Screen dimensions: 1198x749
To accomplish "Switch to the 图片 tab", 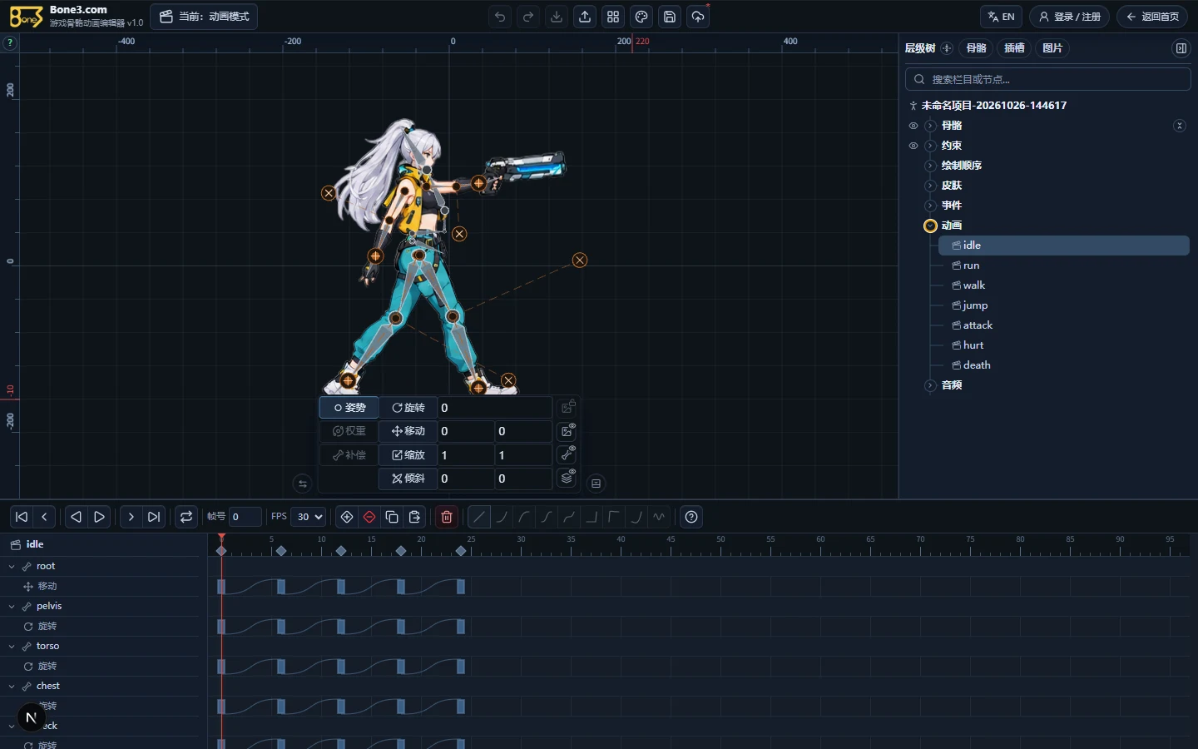I will pos(1052,48).
